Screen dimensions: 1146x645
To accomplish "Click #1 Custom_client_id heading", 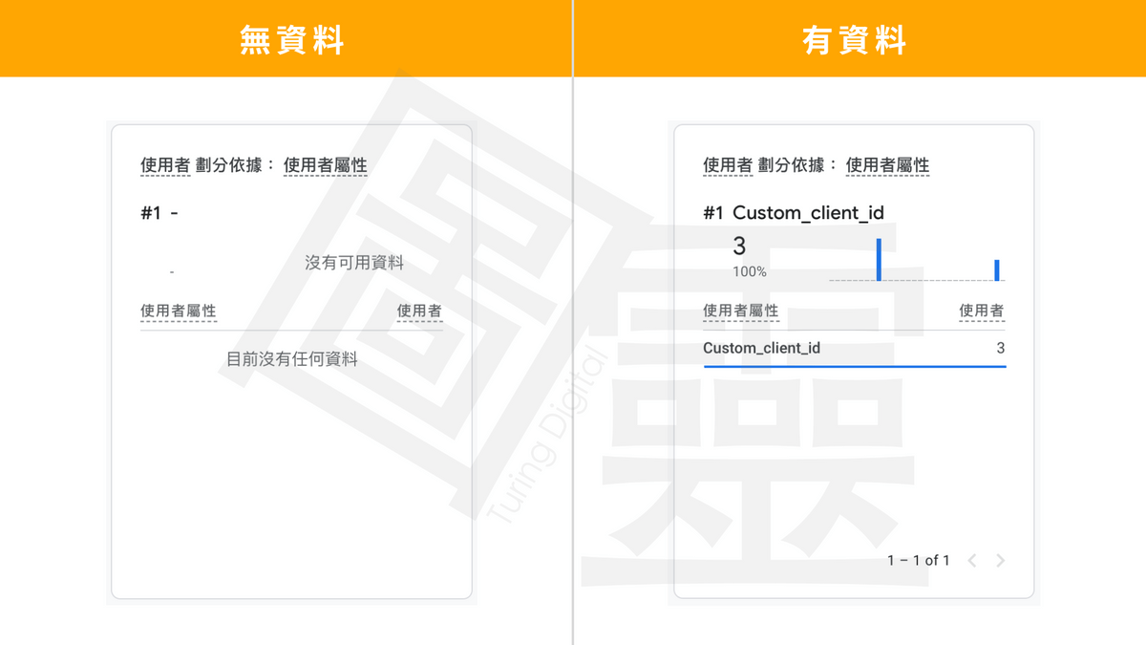I will tap(794, 213).
